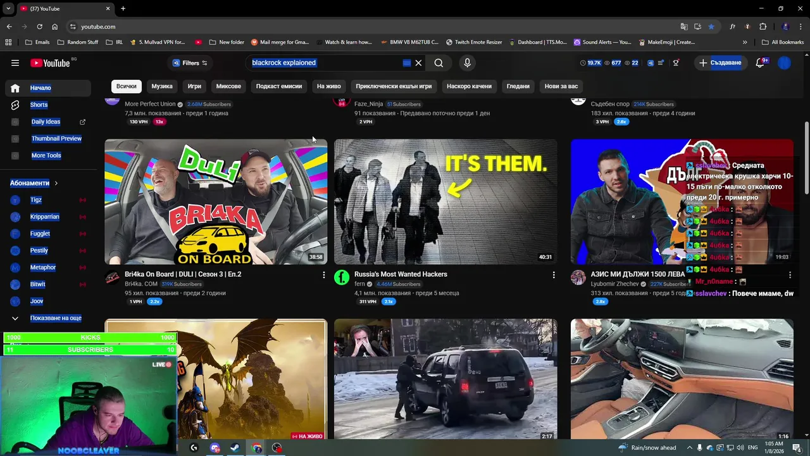Image resolution: width=810 pixels, height=456 pixels.
Task: Open the Metaphor subscription channel
Action: click(x=43, y=267)
